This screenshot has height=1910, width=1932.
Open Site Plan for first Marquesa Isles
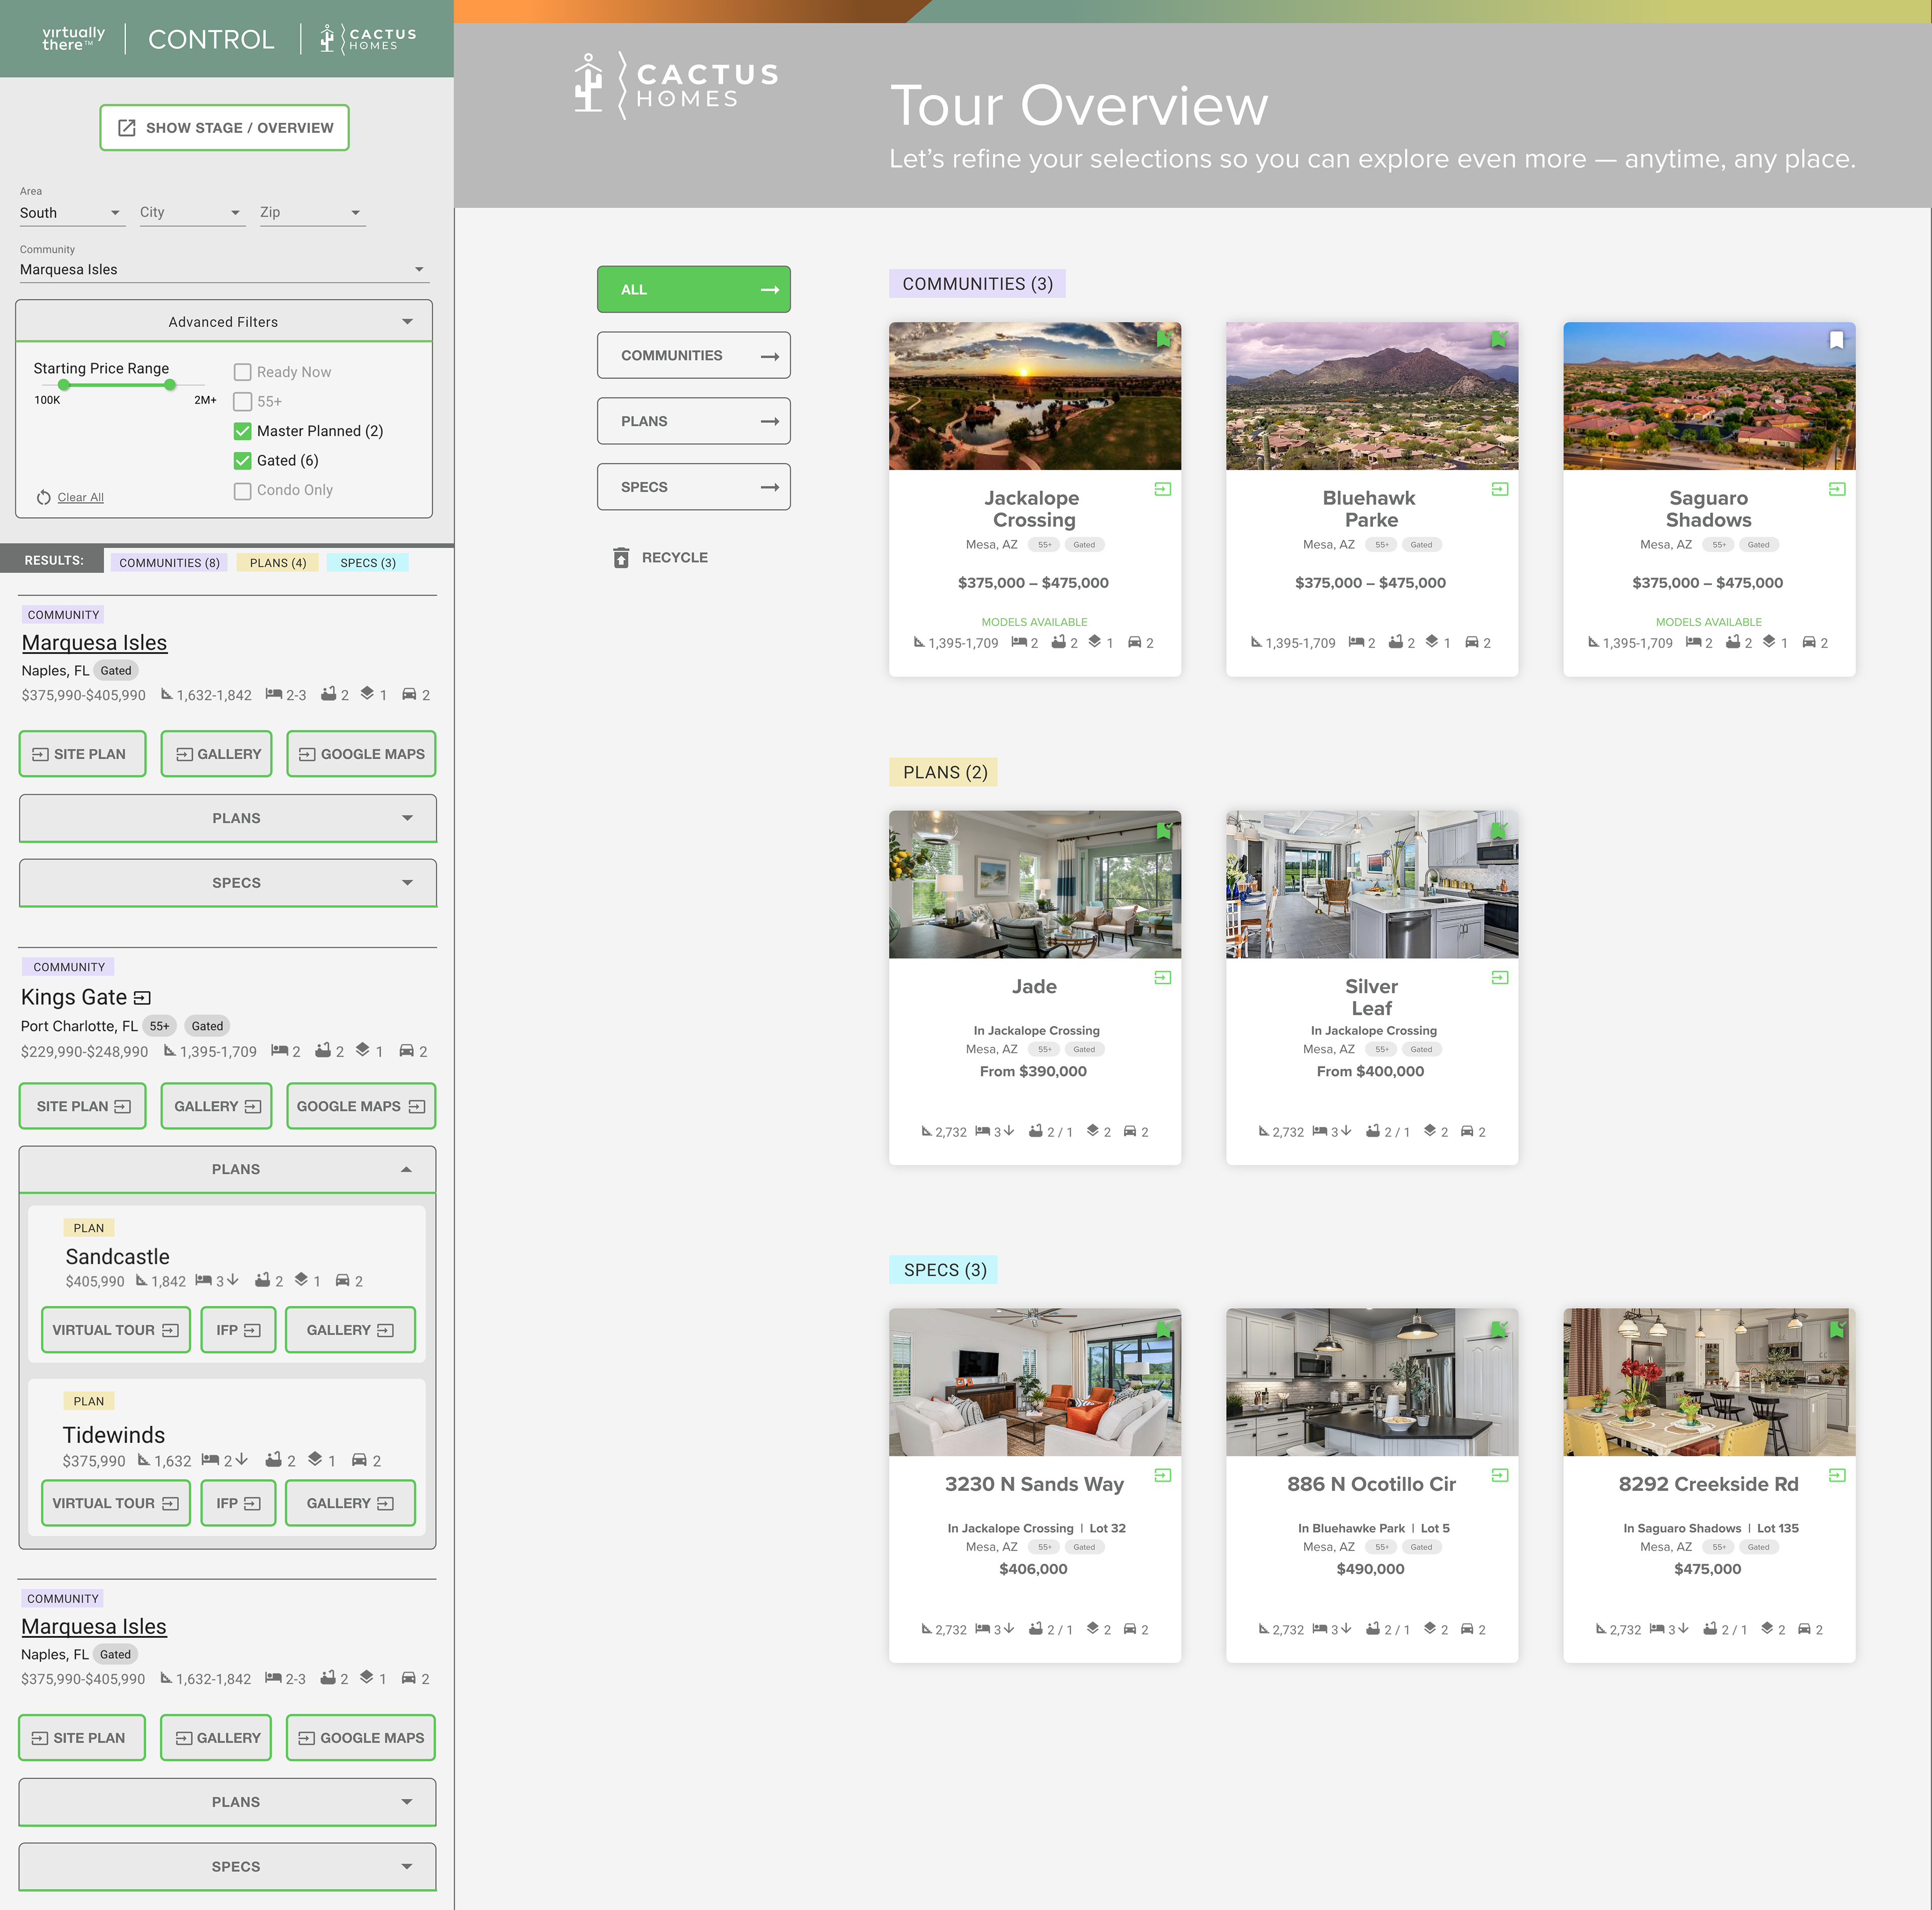click(82, 754)
